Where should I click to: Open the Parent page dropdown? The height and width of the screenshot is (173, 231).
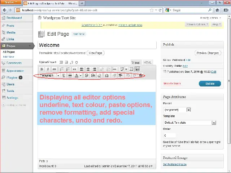point(177,110)
